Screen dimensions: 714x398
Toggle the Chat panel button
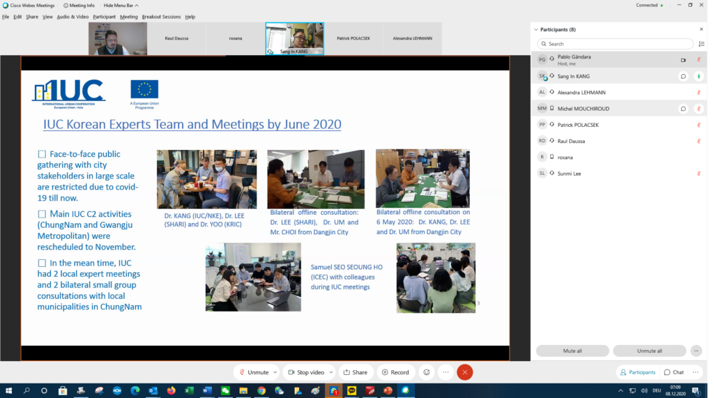click(x=674, y=372)
